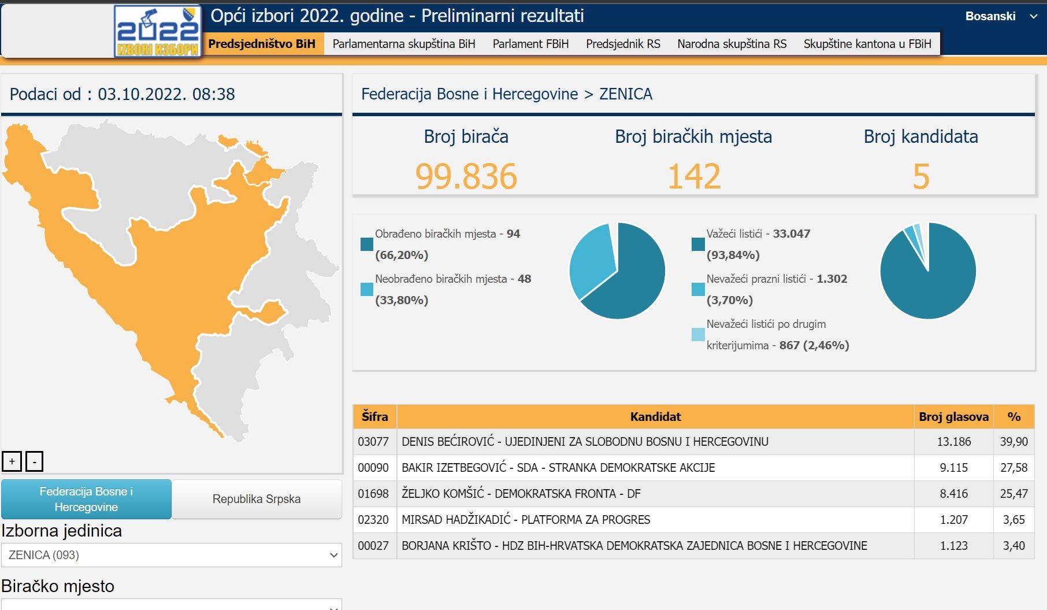The height and width of the screenshot is (610, 1047).
Task: Sort by Broj glasova column header
Action: 953,417
